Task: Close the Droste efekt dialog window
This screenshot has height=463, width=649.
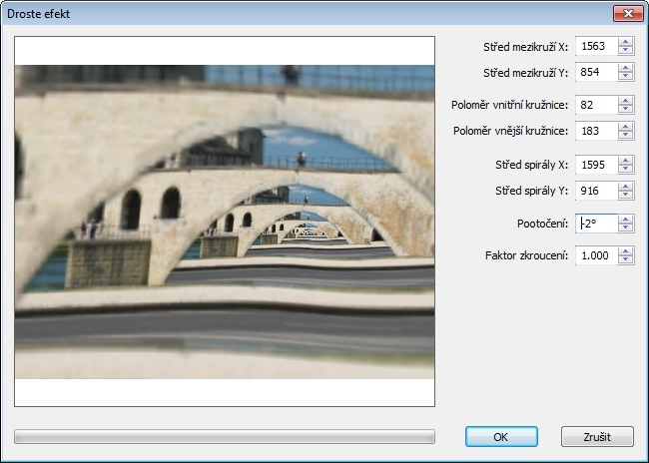Action: click(x=628, y=13)
